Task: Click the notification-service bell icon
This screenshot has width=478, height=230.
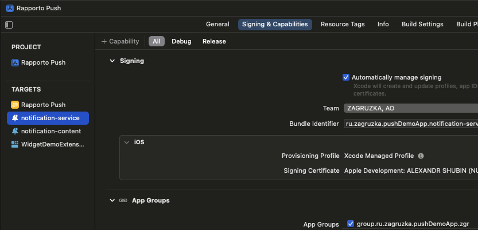Action: click(x=15, y=118)
